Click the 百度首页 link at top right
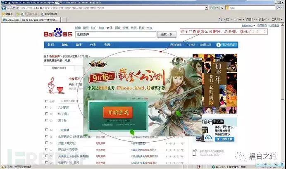The width and height of the screenshot is (286, 169). (262, 26)
